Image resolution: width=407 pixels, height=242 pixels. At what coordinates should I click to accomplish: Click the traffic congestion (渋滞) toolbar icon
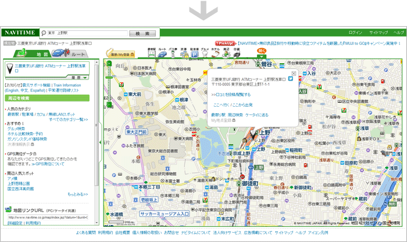coord(184,53)
